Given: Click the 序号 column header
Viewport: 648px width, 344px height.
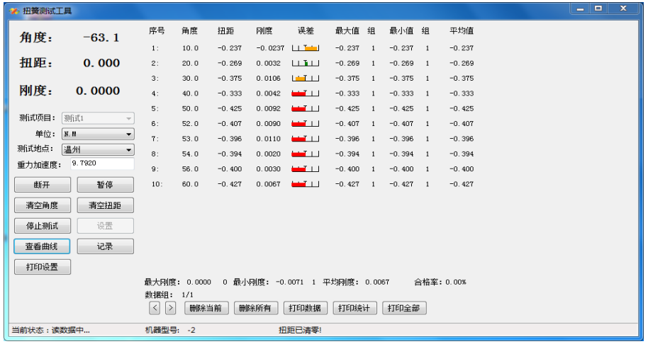Looking at the screenshot, I should point(157,30).
